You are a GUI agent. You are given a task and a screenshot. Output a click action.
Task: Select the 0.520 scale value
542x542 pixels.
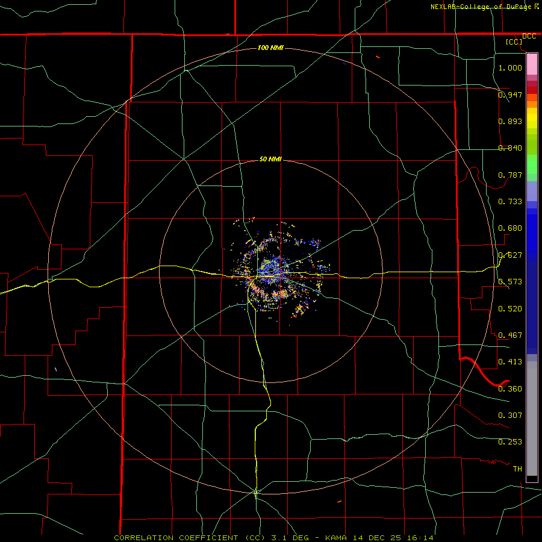pyautogui.click(x=510, y=308)
